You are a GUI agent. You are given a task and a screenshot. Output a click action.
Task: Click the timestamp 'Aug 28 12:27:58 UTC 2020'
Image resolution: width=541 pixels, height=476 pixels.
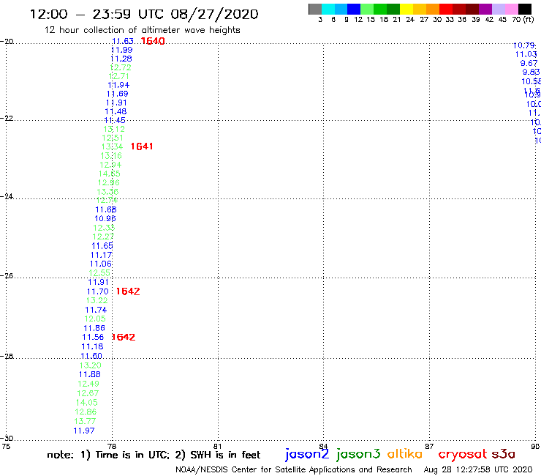coord(478,470)
